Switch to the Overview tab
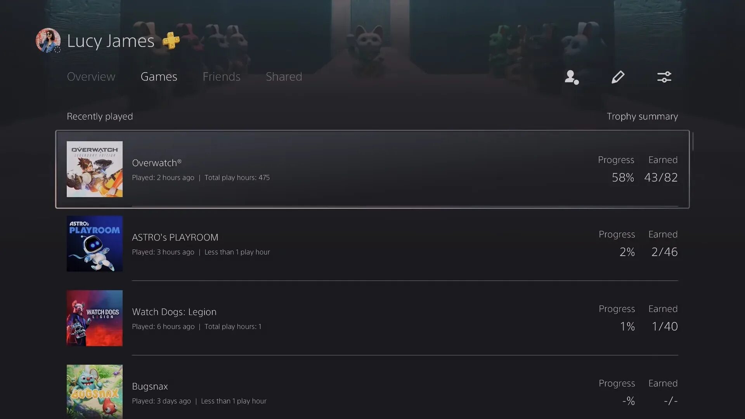 click(91, 77)
